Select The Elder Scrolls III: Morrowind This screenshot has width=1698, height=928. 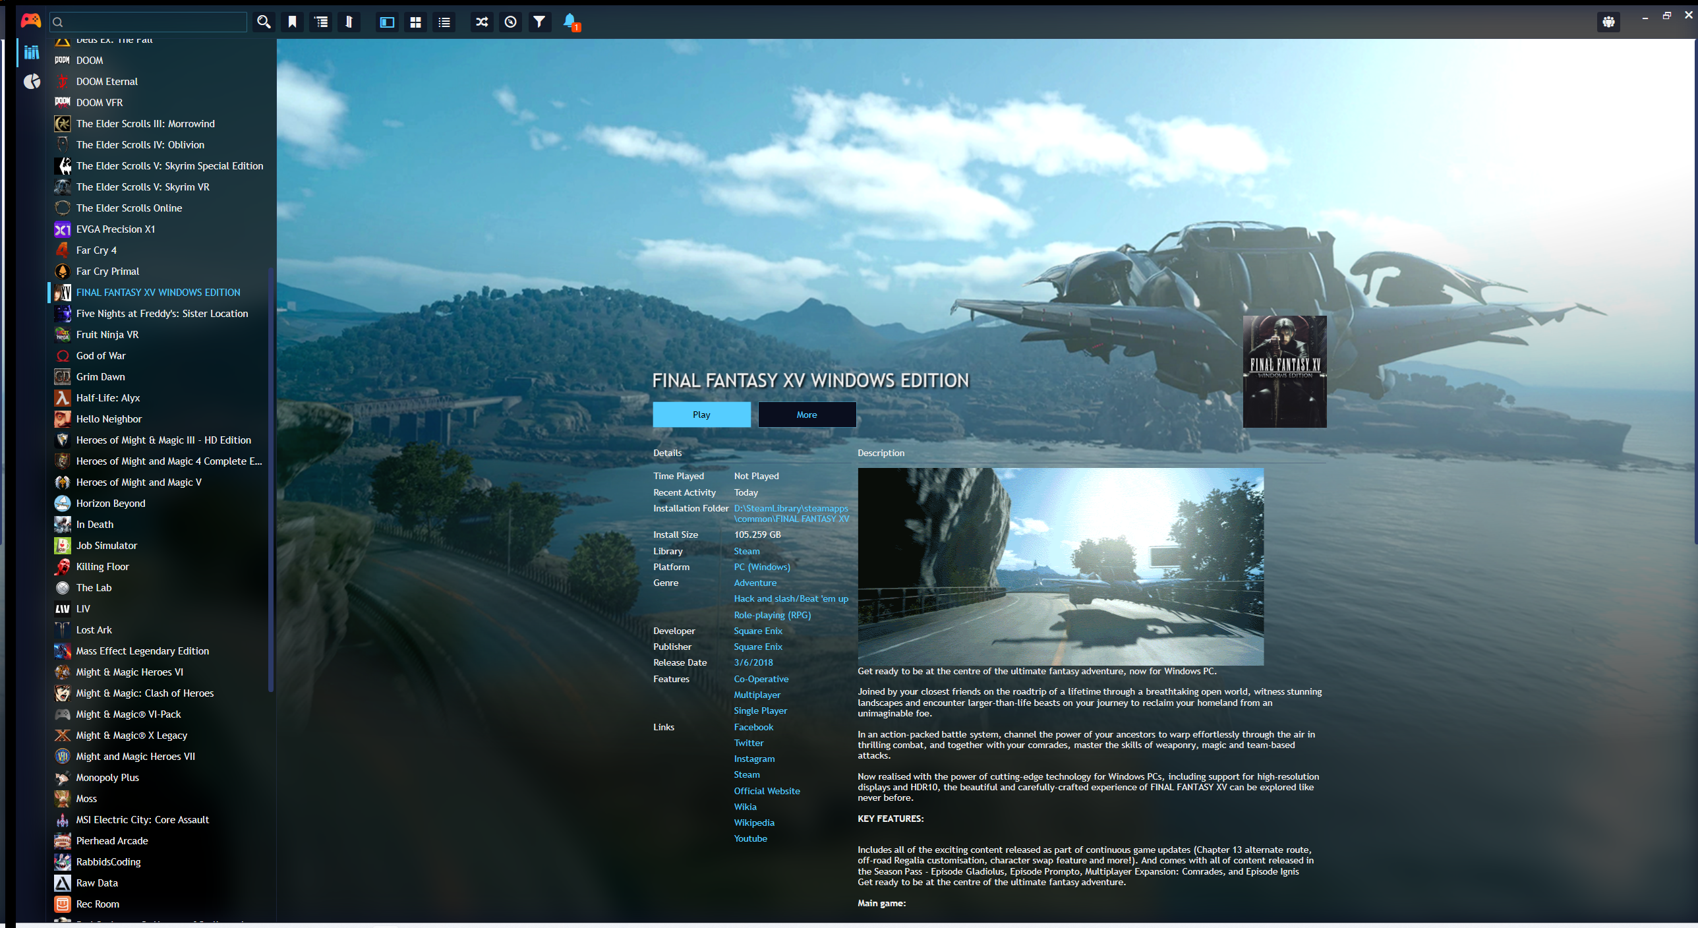tap(161, 123)
